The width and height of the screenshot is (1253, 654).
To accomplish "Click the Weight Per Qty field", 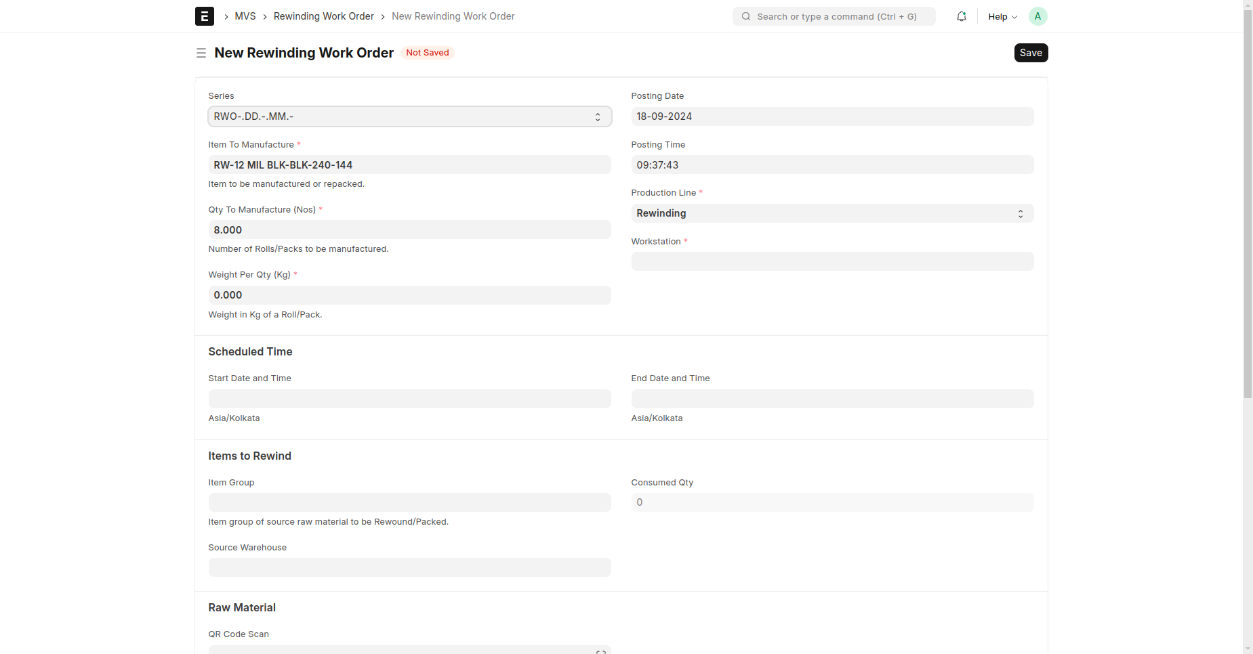I will tap(409, 295).
